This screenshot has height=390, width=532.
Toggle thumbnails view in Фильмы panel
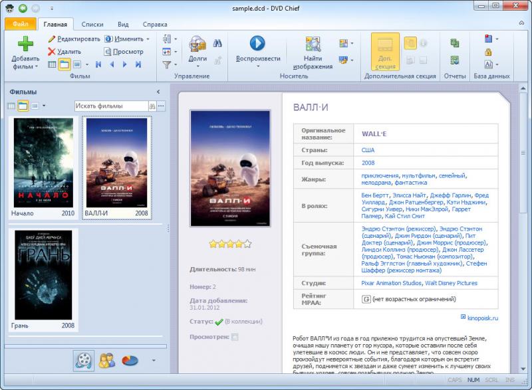tap(23, 106)
